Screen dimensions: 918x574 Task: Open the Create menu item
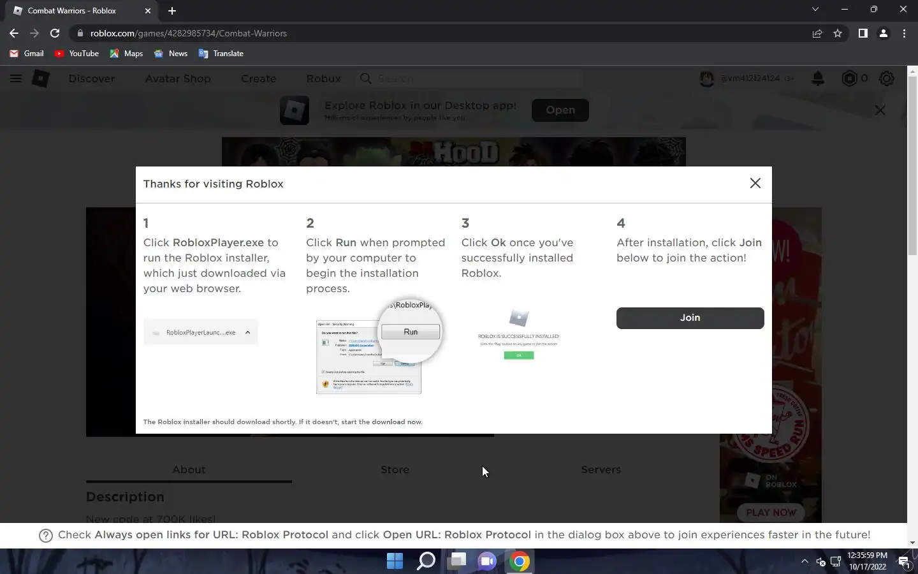pyautogui.click(x=258, y=78)
